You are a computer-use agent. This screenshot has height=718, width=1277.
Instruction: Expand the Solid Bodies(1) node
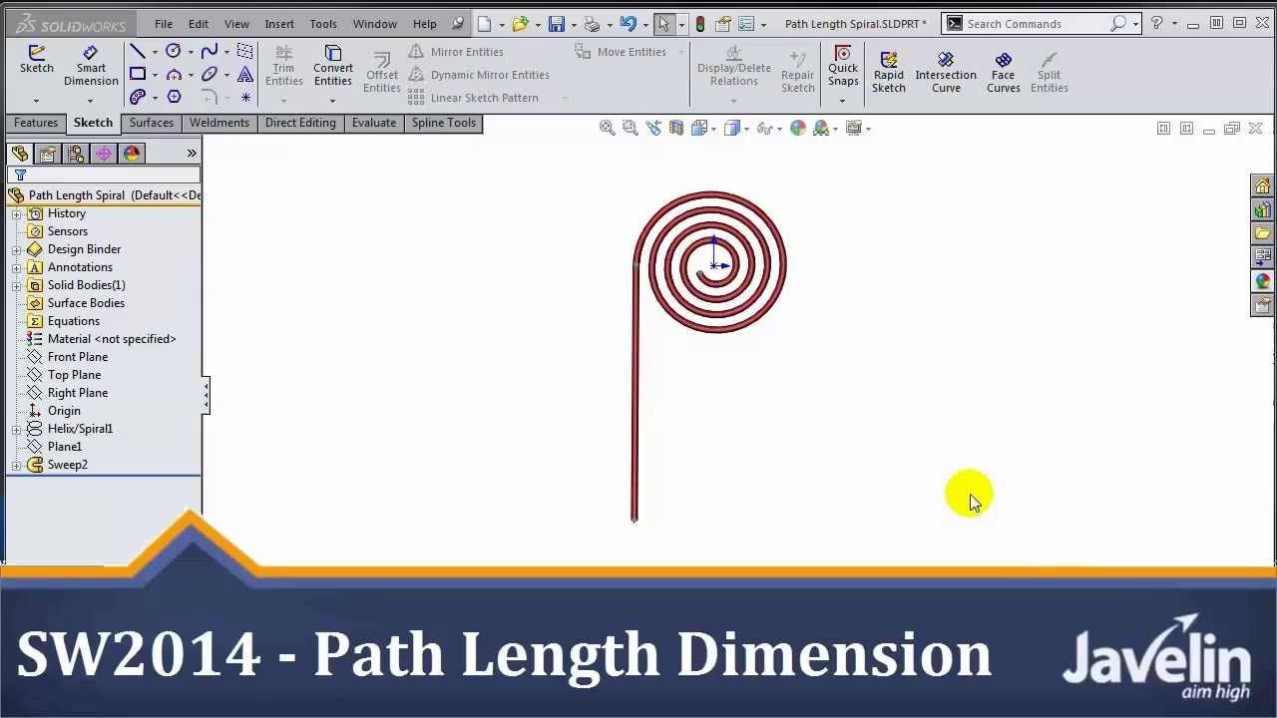click(16, 285)
